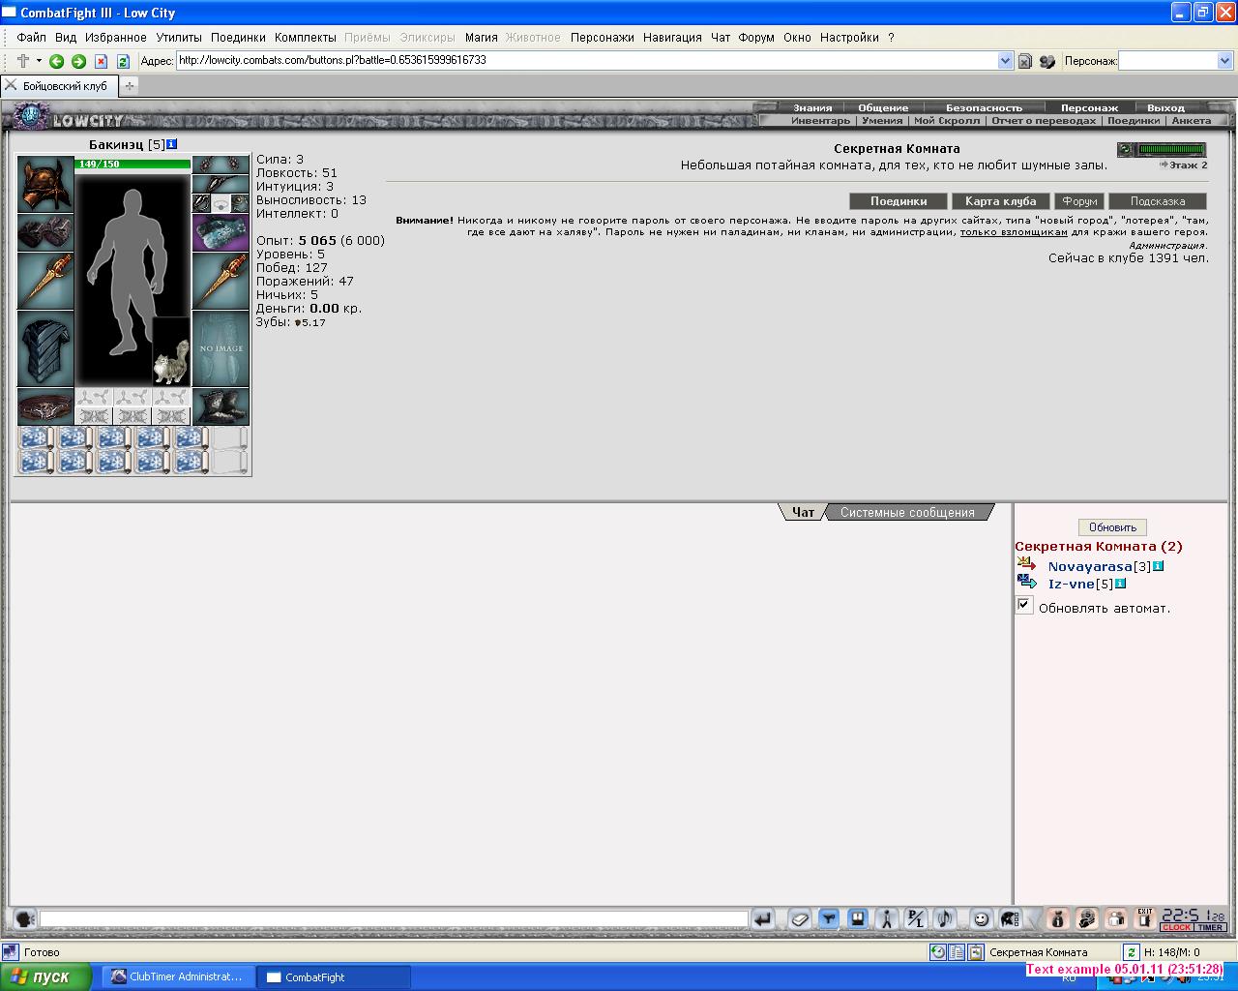1238x991 pixels.
Task: Click the earrings equipment slot
Action: tap(221, 165)
